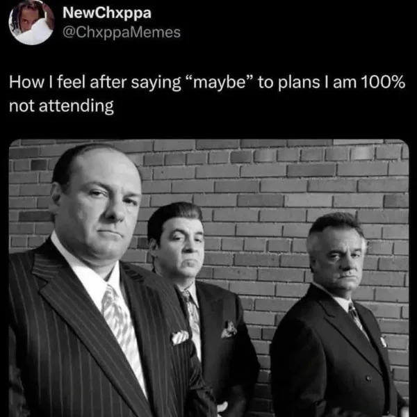Click the right man's dark tie
This screenshot has height=417, width=417.
pyautogui.click(x=357, y=318)
